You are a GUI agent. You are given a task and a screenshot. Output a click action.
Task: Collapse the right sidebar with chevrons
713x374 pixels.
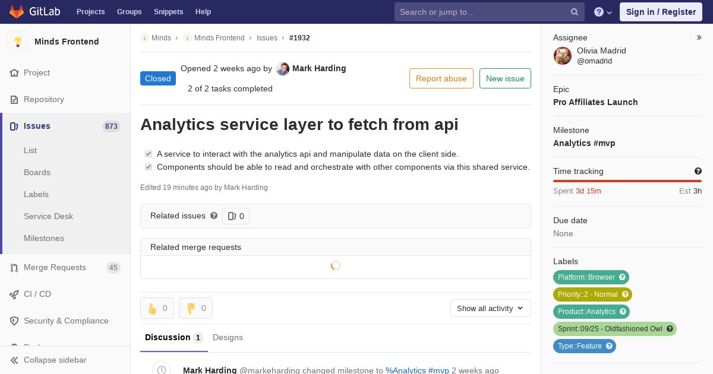click(699, 37)
